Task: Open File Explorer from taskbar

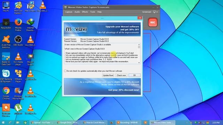Action: 18,123
